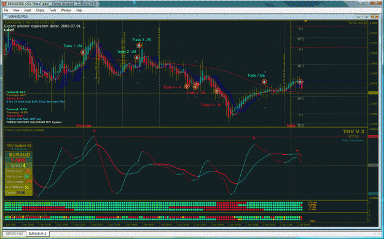
Task: Click the AUD GDP q/q countdown text
Action: click(x=23, y=119)
